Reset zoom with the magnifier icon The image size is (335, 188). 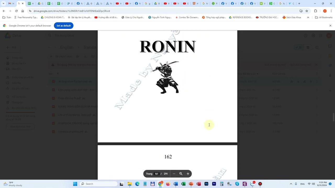tap(181, 174)
